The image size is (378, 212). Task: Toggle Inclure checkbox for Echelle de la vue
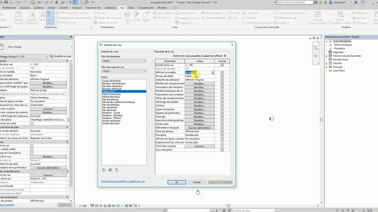[x=222, y=65]
